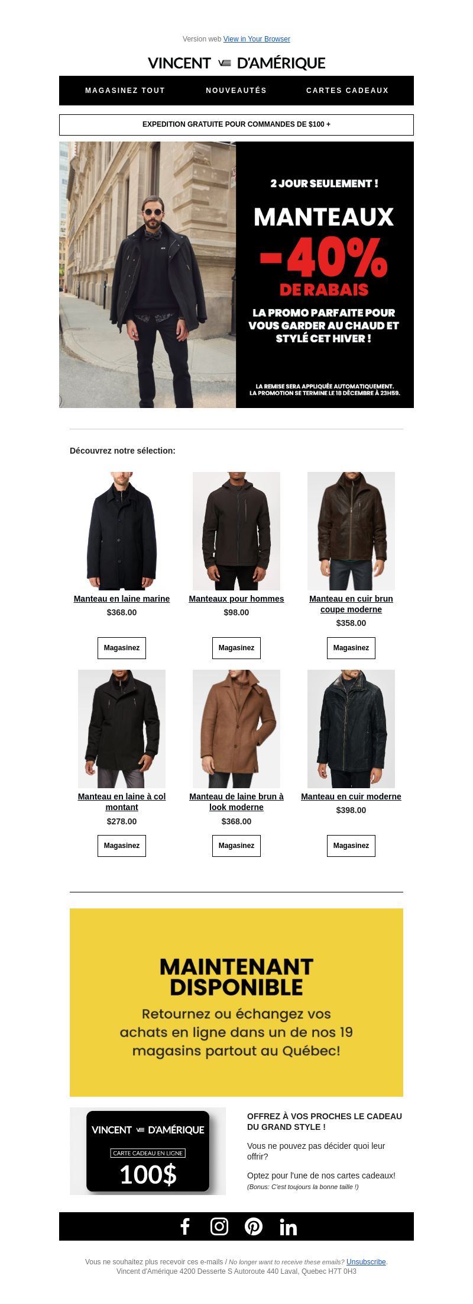Click the Expedition gratuite banner
The width and height of the screenshot is (473, 1304).
(x=237, y=124)
